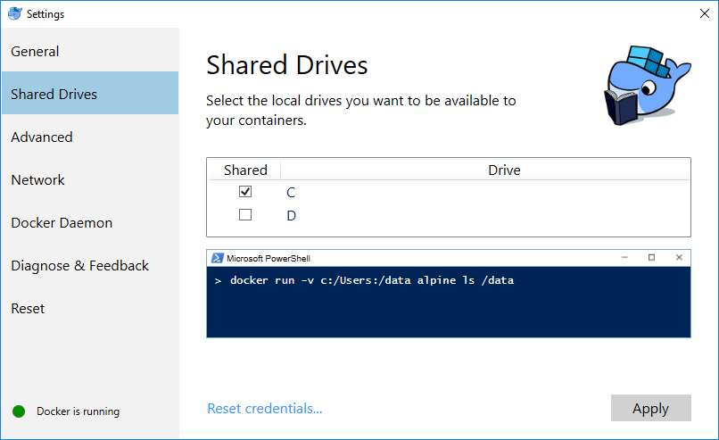Click the PowerShell icon in the embedded terminal
719x440 pixels.
coord(217,258)
